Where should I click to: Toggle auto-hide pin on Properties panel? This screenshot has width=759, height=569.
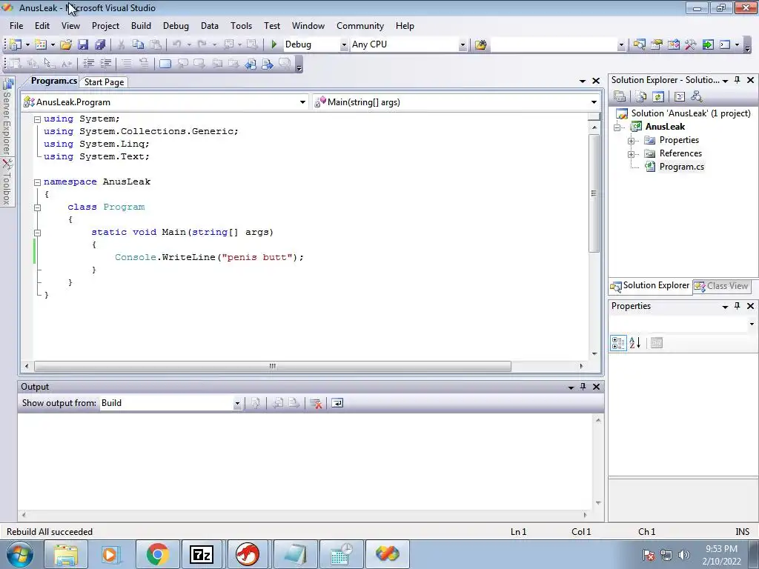tap(738, 306)
